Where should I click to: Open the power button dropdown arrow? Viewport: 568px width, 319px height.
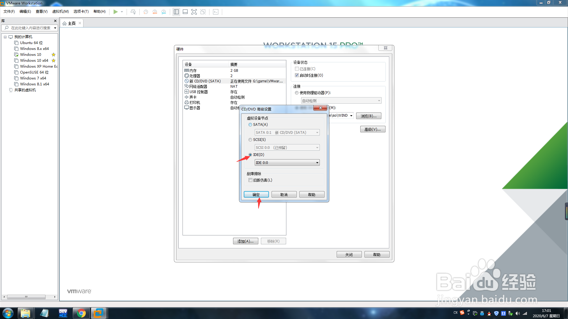[x=122, y=12]
